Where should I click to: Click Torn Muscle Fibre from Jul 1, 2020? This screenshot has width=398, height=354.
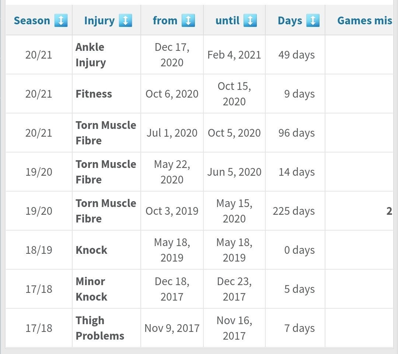point(106,133)
